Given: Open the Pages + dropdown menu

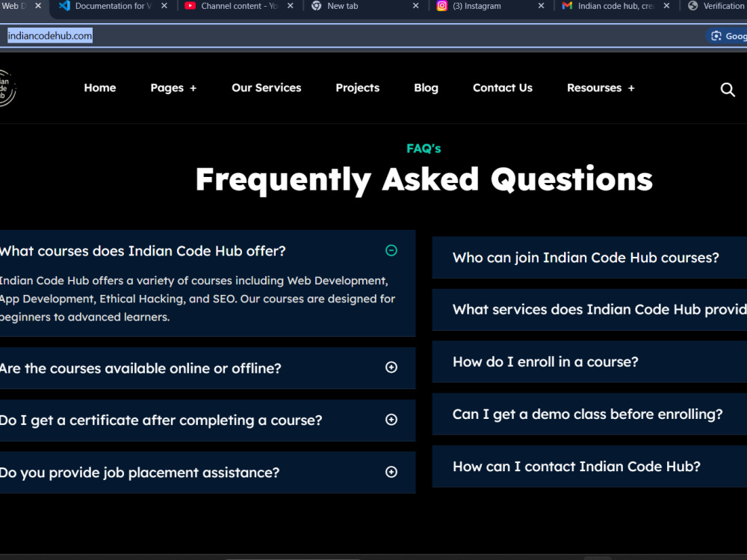Looking at the screenshot, I should coord(173,88).
